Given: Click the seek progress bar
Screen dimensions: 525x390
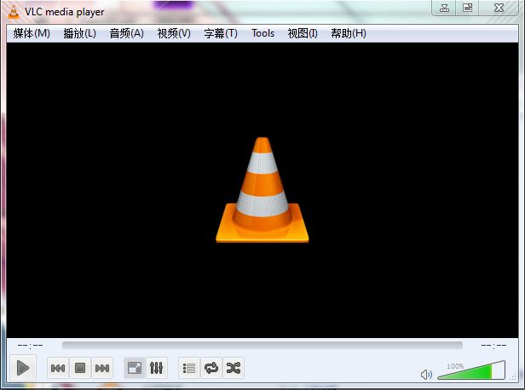Looking at the screenshot, I should coord(262,346).
